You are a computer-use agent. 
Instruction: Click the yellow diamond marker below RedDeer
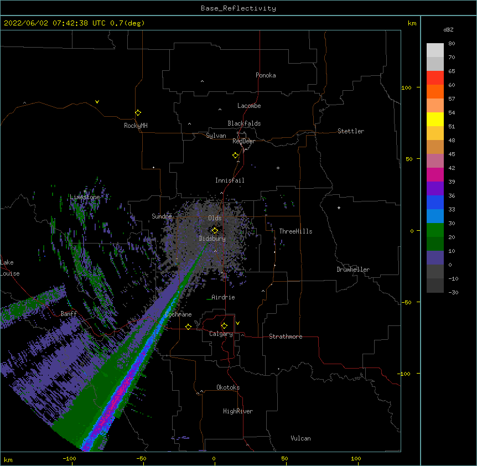click(x=236, y=156)
